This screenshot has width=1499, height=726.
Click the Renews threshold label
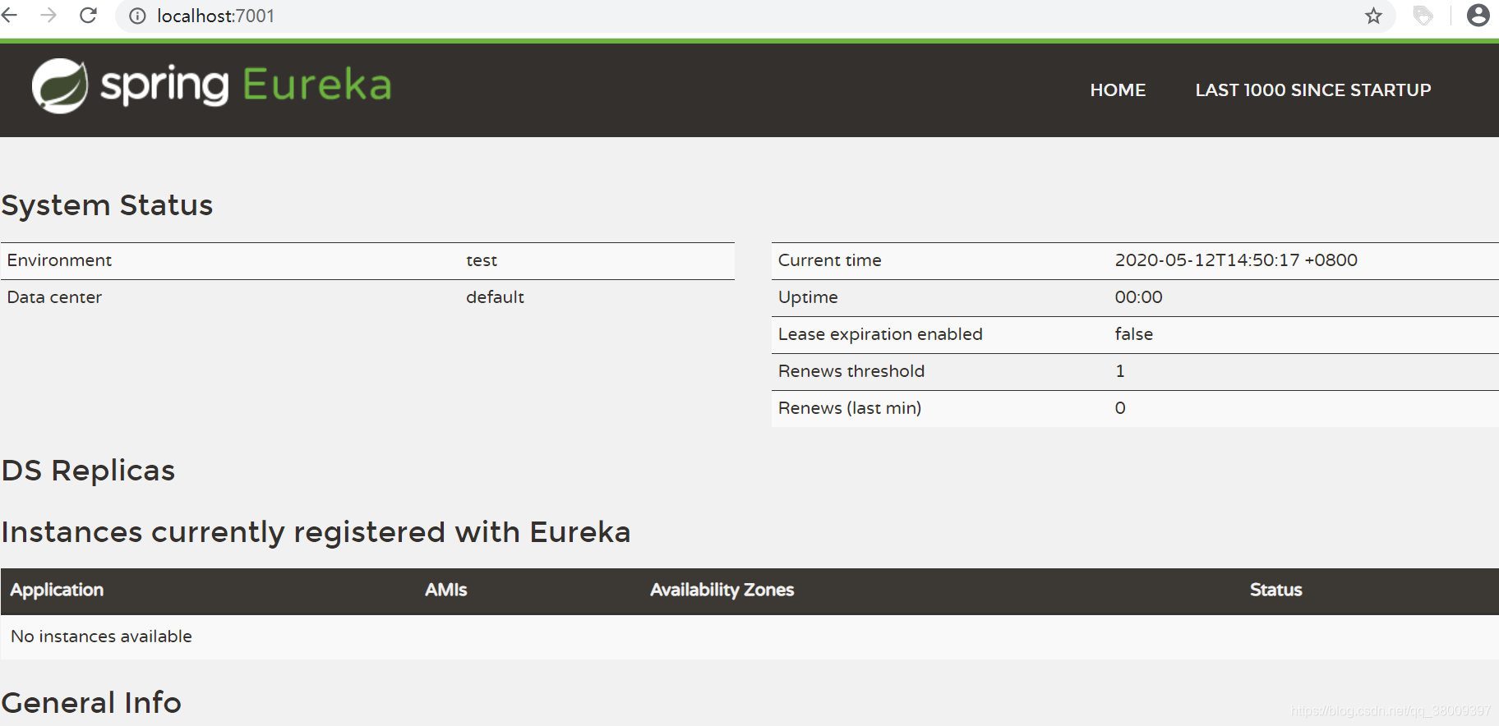[851, 371]
